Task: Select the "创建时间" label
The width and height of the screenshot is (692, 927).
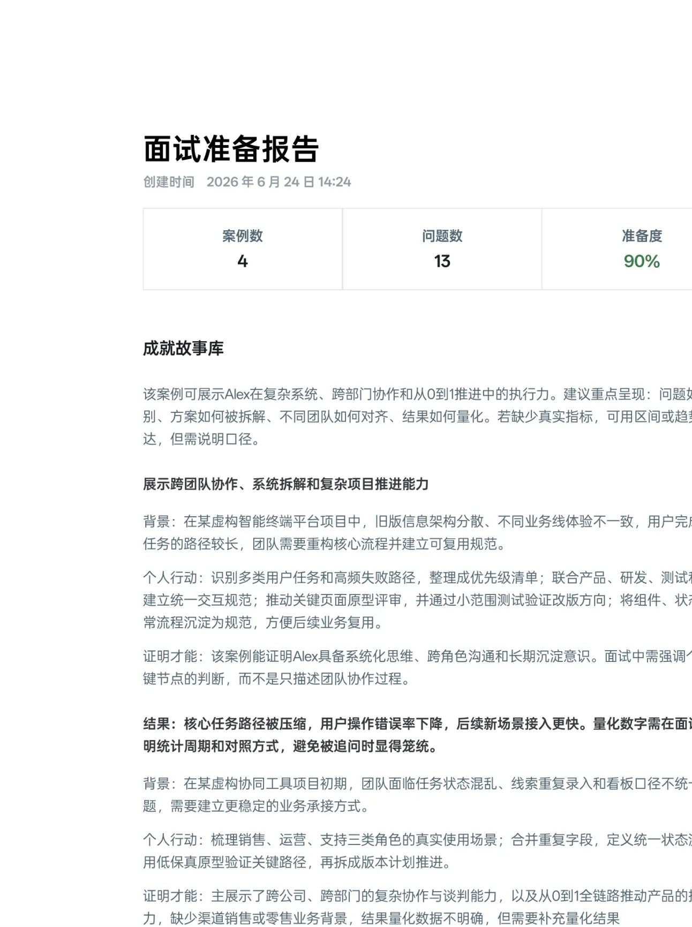Action: [169, 182]
